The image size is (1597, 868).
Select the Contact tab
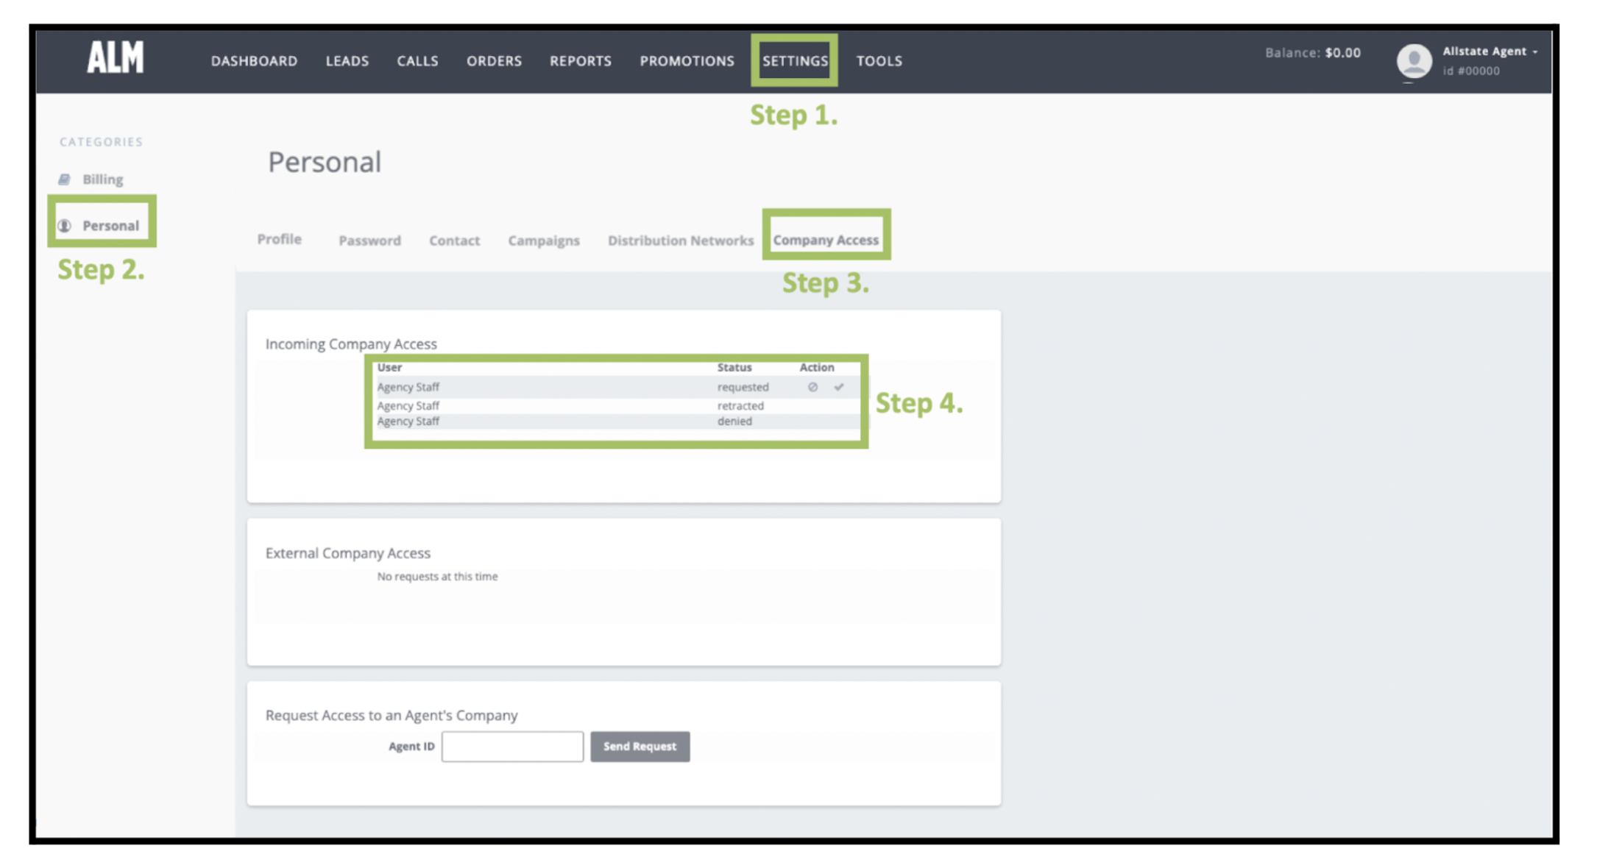454,241
